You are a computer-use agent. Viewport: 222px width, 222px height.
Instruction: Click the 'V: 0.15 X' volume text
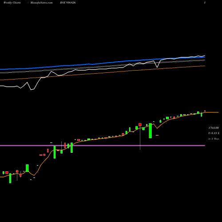tap(214, 133)
